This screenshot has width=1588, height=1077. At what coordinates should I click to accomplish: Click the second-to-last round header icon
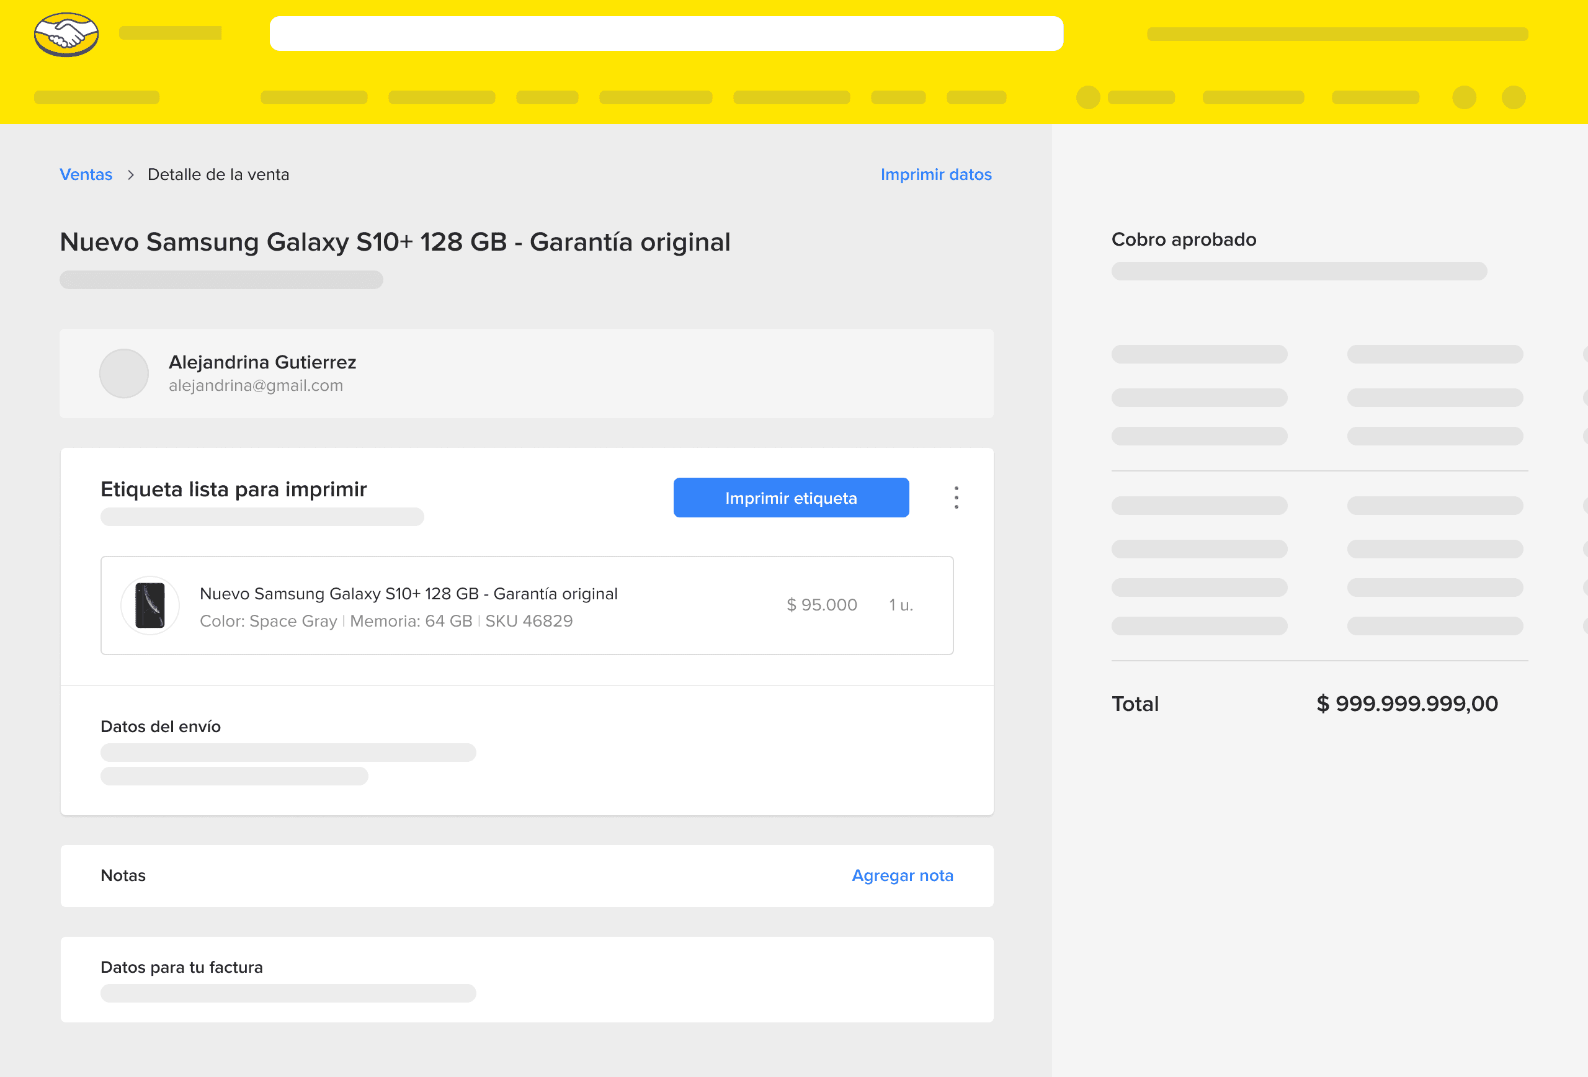1464,97
